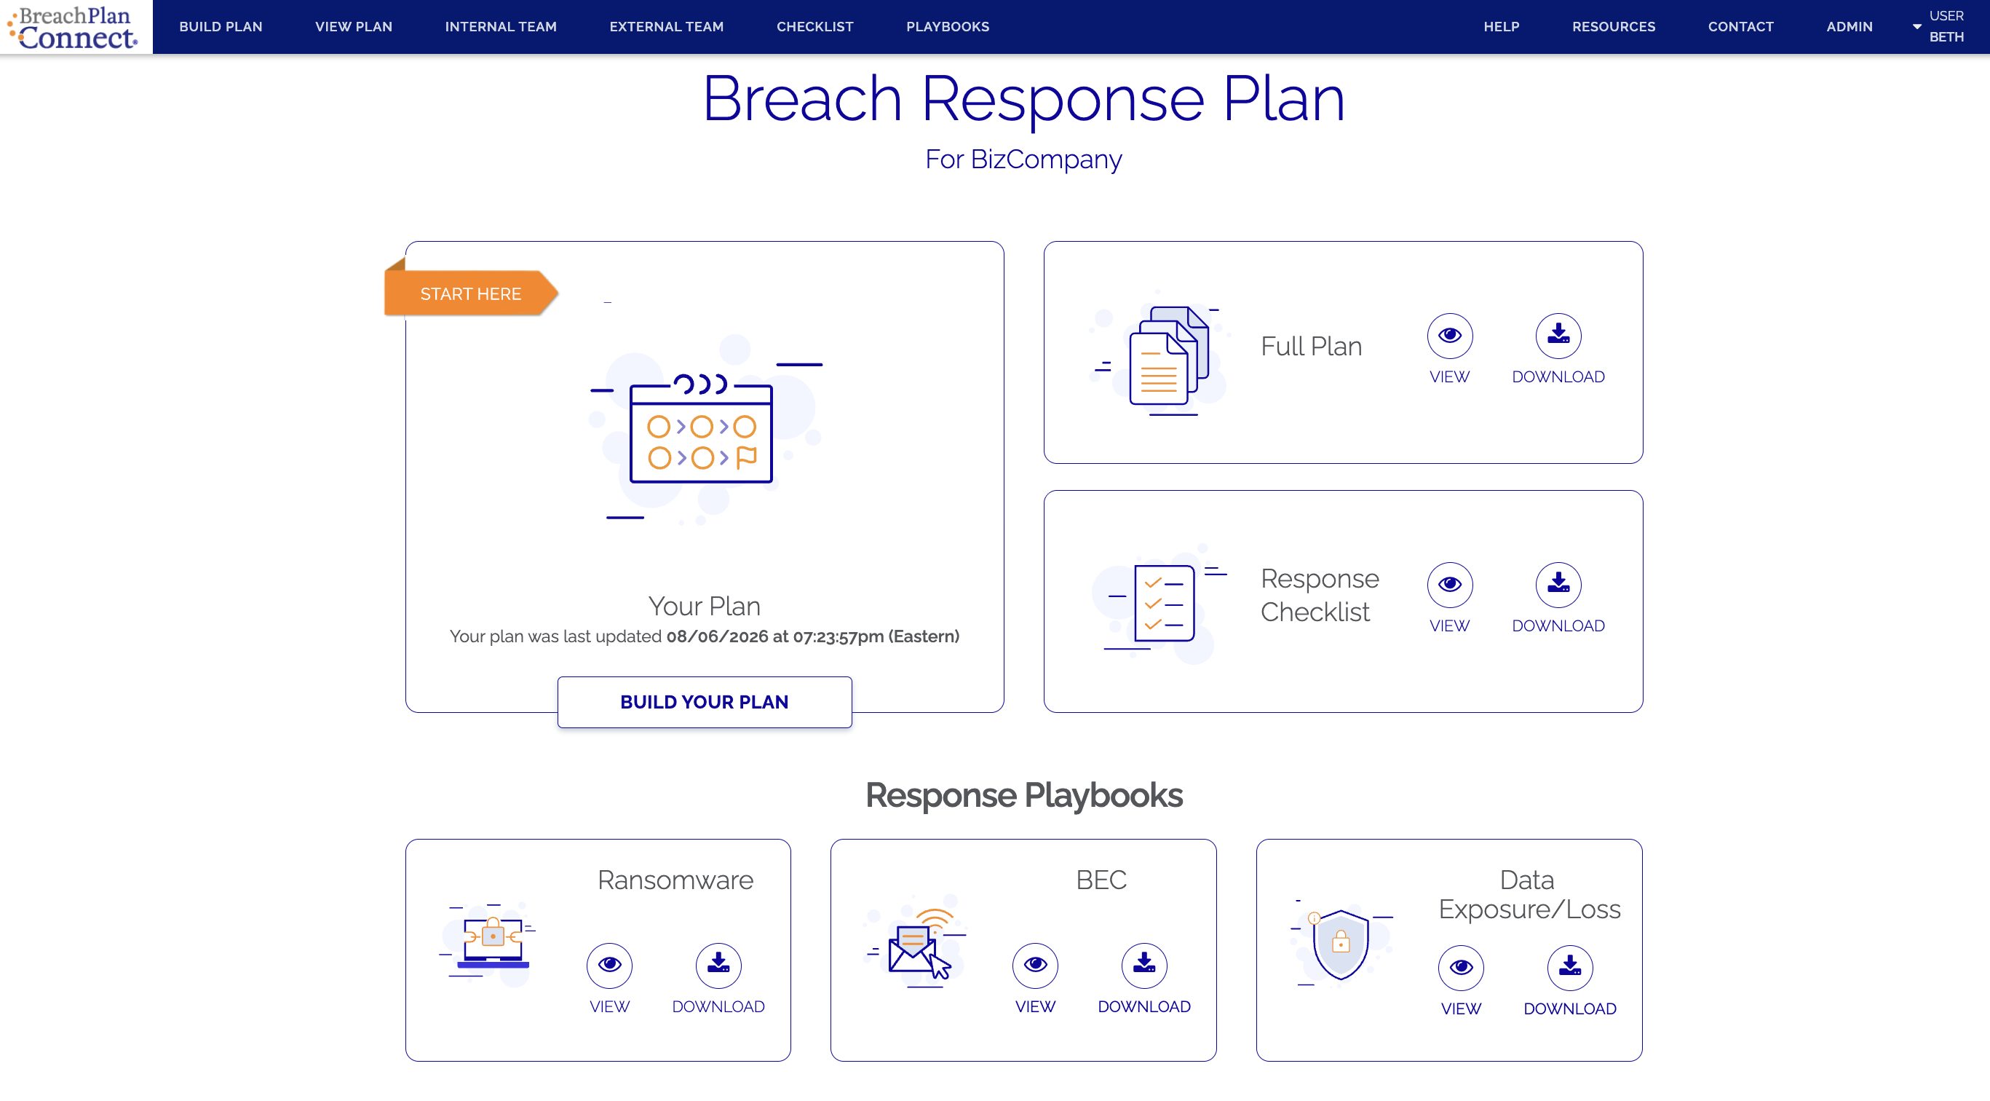This screenshot has width=1990, height=1101.
Task: Download the Full Plan icon
Action: [1558, 335]
